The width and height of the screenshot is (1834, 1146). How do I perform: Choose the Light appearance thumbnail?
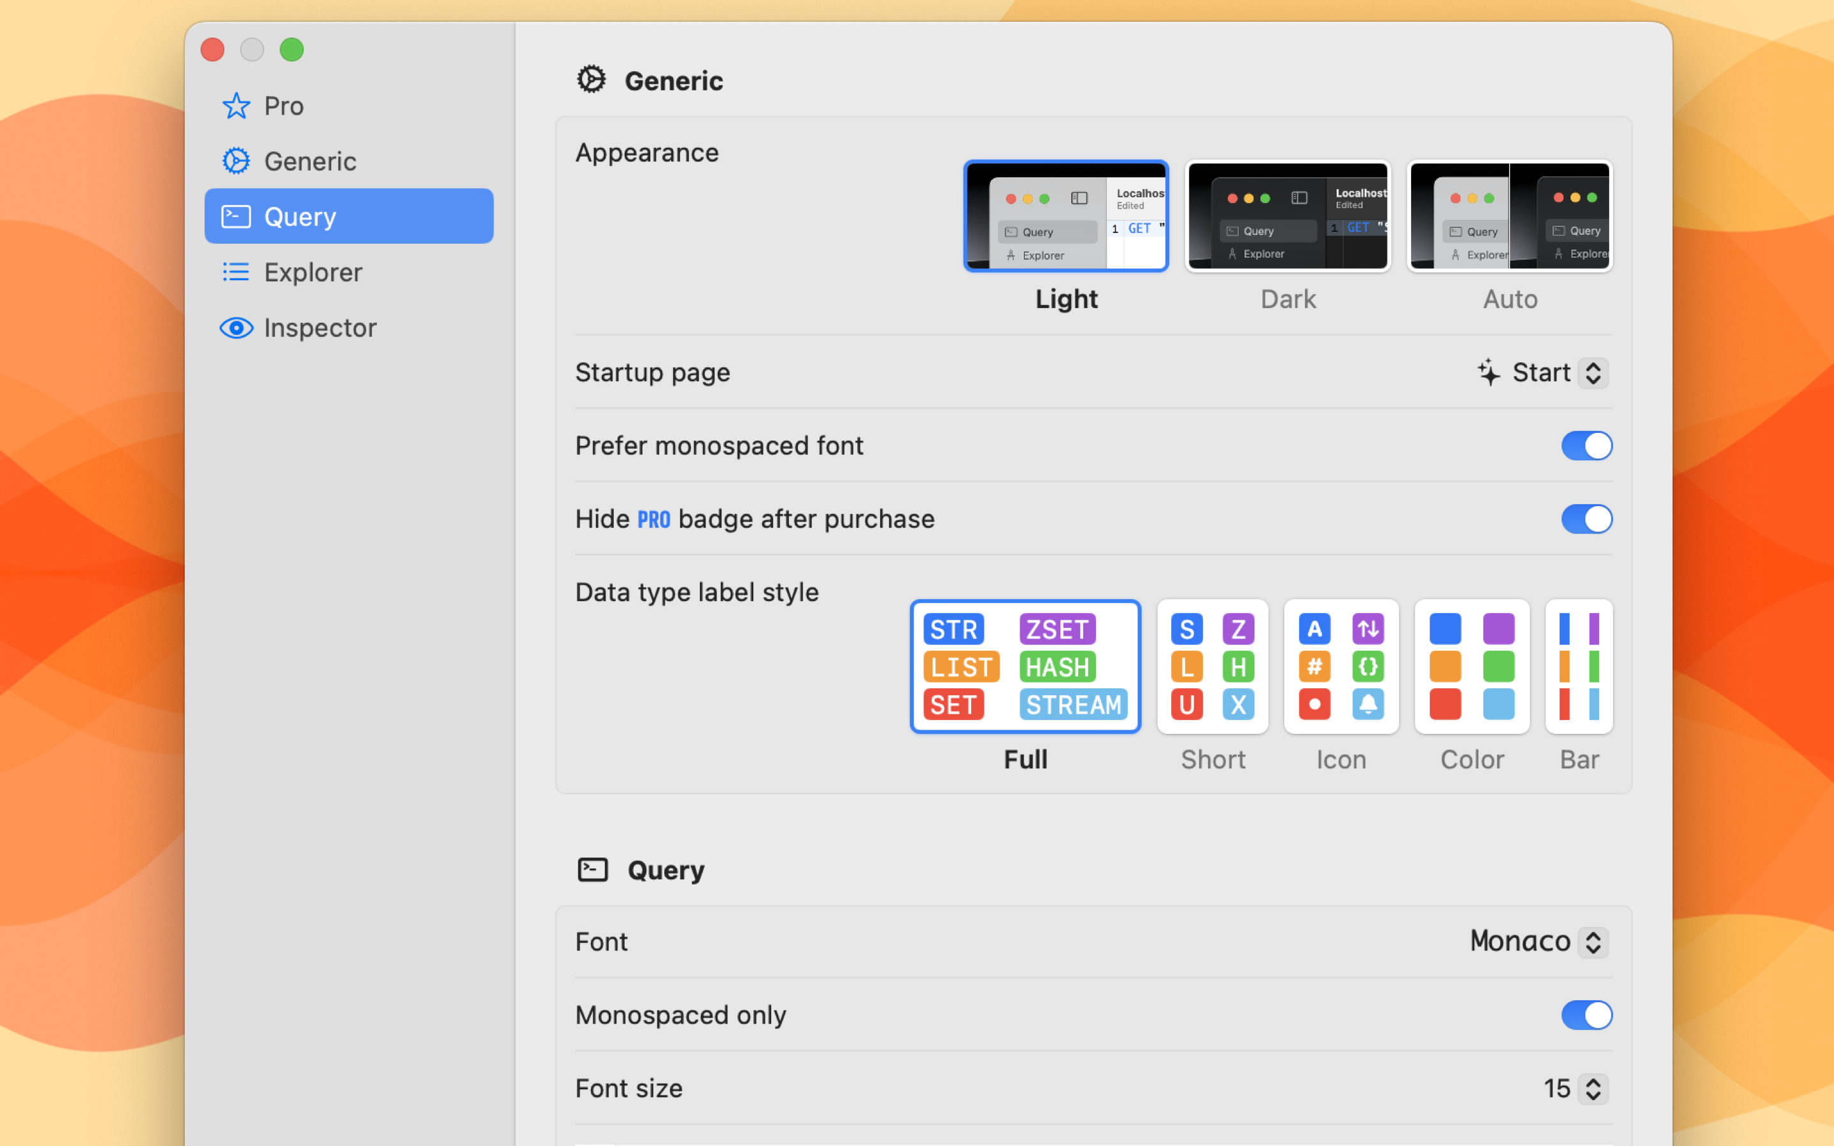tap(1065, 215)
